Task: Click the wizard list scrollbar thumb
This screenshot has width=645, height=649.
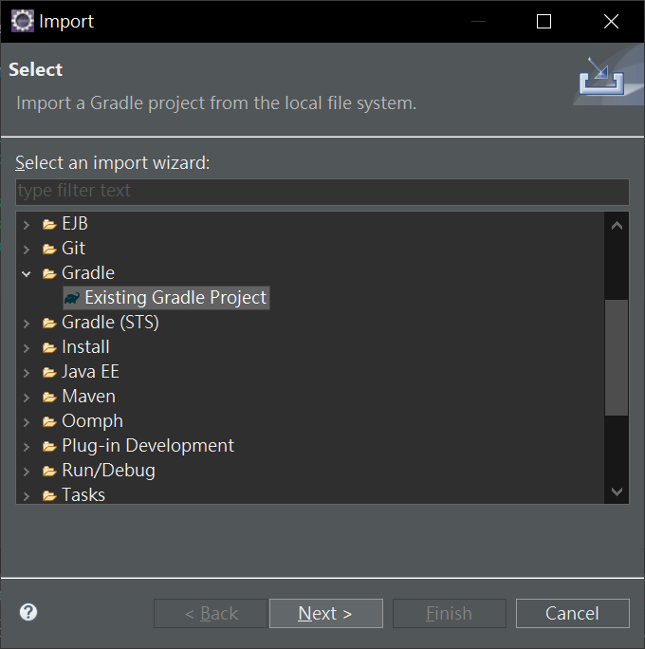Action: pos(617,357)
